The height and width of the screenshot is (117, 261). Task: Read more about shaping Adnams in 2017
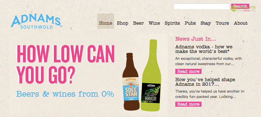point(188,104)
